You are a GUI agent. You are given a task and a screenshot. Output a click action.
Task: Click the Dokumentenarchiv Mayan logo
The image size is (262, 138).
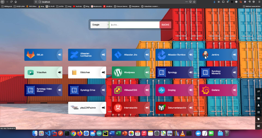pyautogui.click(x=161, y=108)
